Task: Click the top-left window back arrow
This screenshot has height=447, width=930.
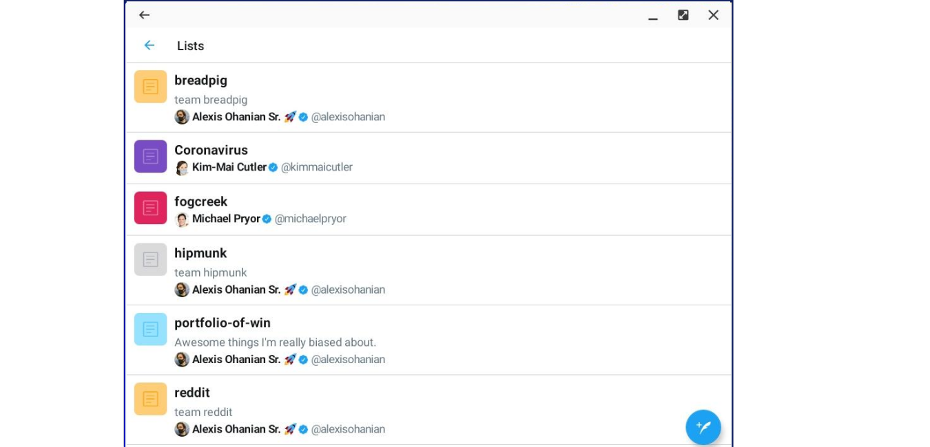Action: [144, 14]
